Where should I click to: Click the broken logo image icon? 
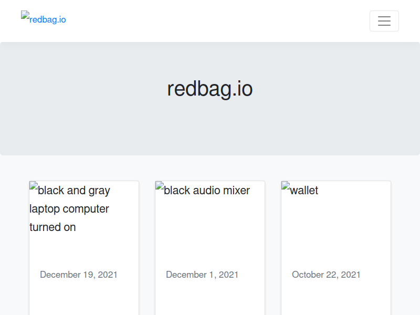[x=25, y=15]
